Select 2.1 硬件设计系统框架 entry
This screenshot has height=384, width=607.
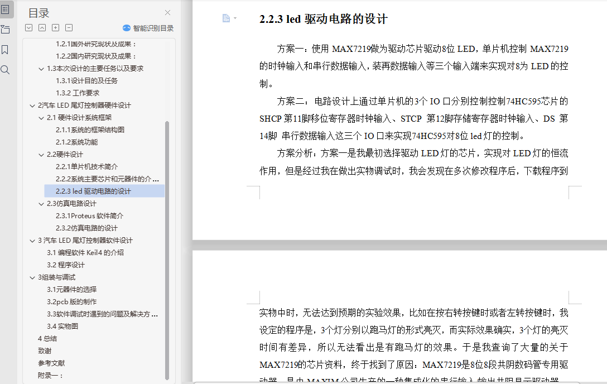click(x=79, y=118)
